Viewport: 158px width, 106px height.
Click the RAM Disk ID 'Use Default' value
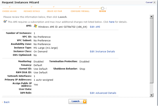tap(40, 72)
